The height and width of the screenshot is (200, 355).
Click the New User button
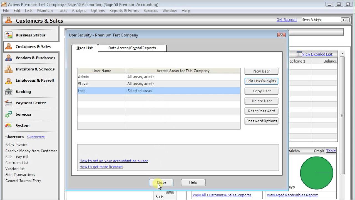pos(262,71)
